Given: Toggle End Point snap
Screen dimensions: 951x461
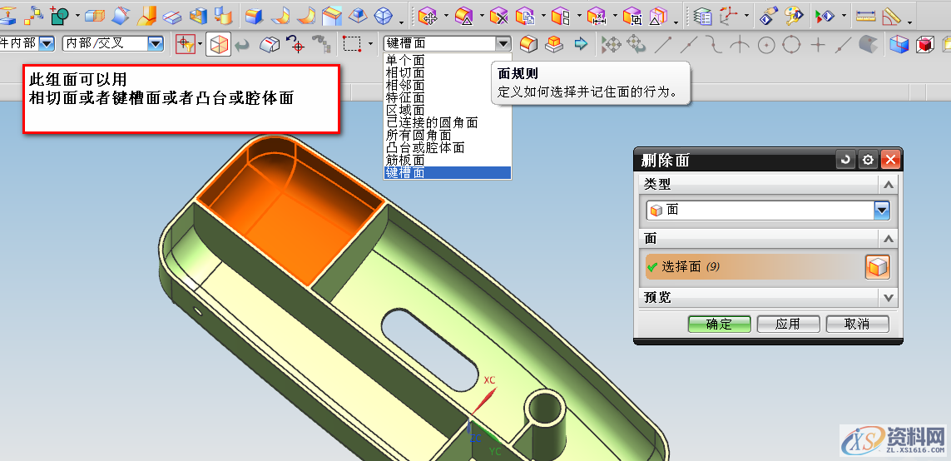Looking at the screenshot, I should pyautogui.click(x=663, y=44).
